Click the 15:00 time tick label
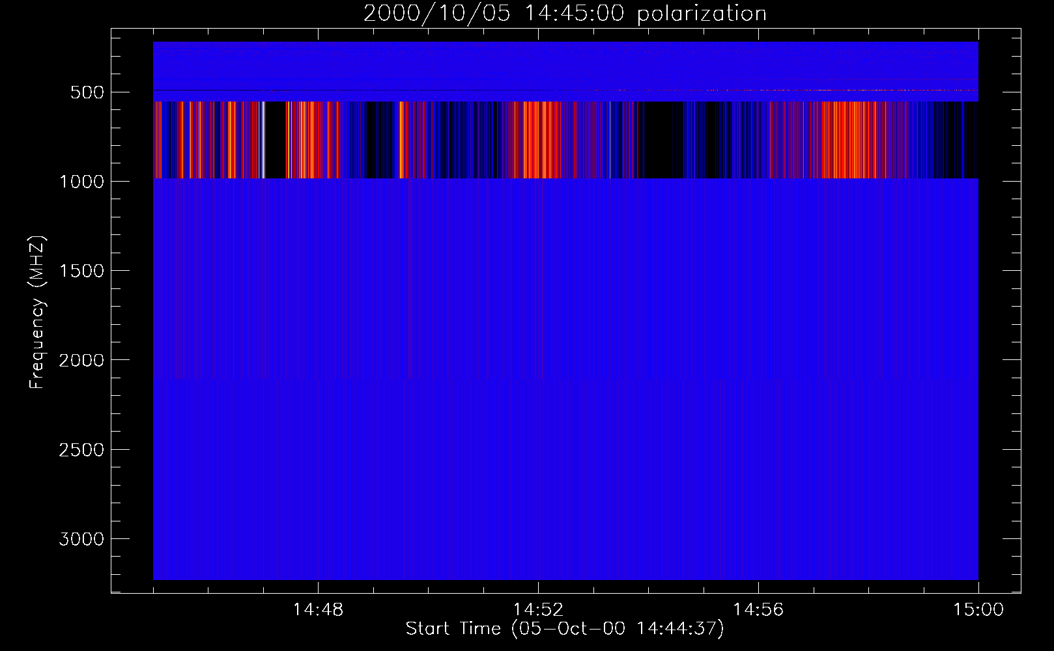The width and height of the screenshot is (1054, 651). (x=978, y=610)
